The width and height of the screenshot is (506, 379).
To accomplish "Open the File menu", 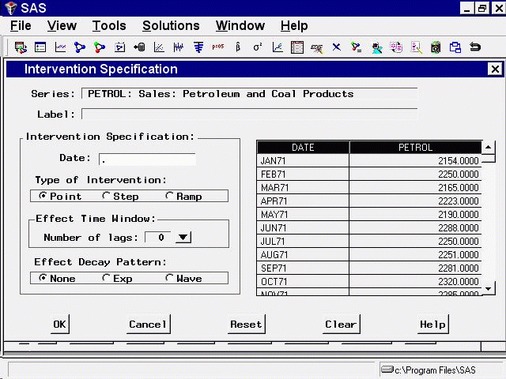I will point(21,26).
